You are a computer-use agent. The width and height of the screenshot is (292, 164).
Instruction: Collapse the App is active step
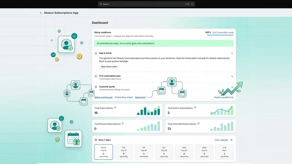point(232,53)
